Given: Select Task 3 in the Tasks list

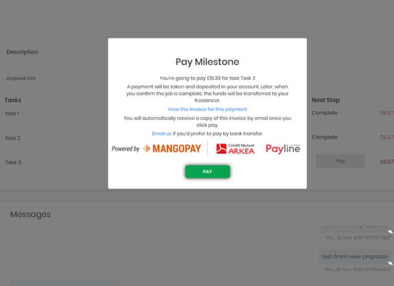Looking at the screenshot, I should [13, 162].
